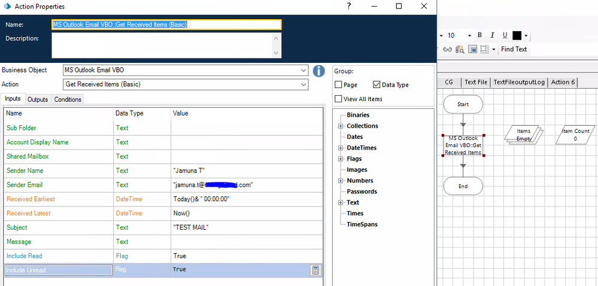598x286 pixels.
Task: Toggle bold formatting in Process Studio
Action: point(479,35)
